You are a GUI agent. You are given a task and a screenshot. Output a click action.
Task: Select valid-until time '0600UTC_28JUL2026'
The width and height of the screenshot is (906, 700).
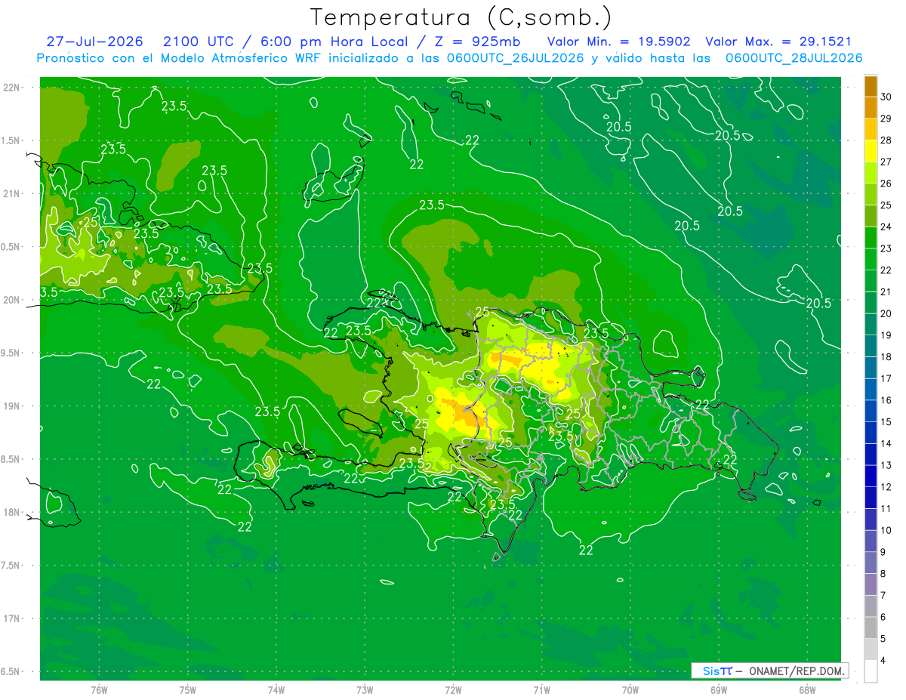point(794,58)
